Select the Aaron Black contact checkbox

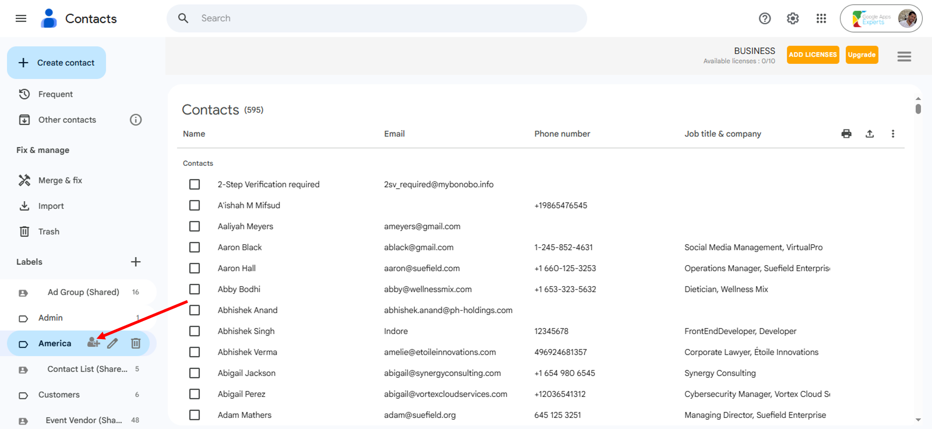[194, 247]
